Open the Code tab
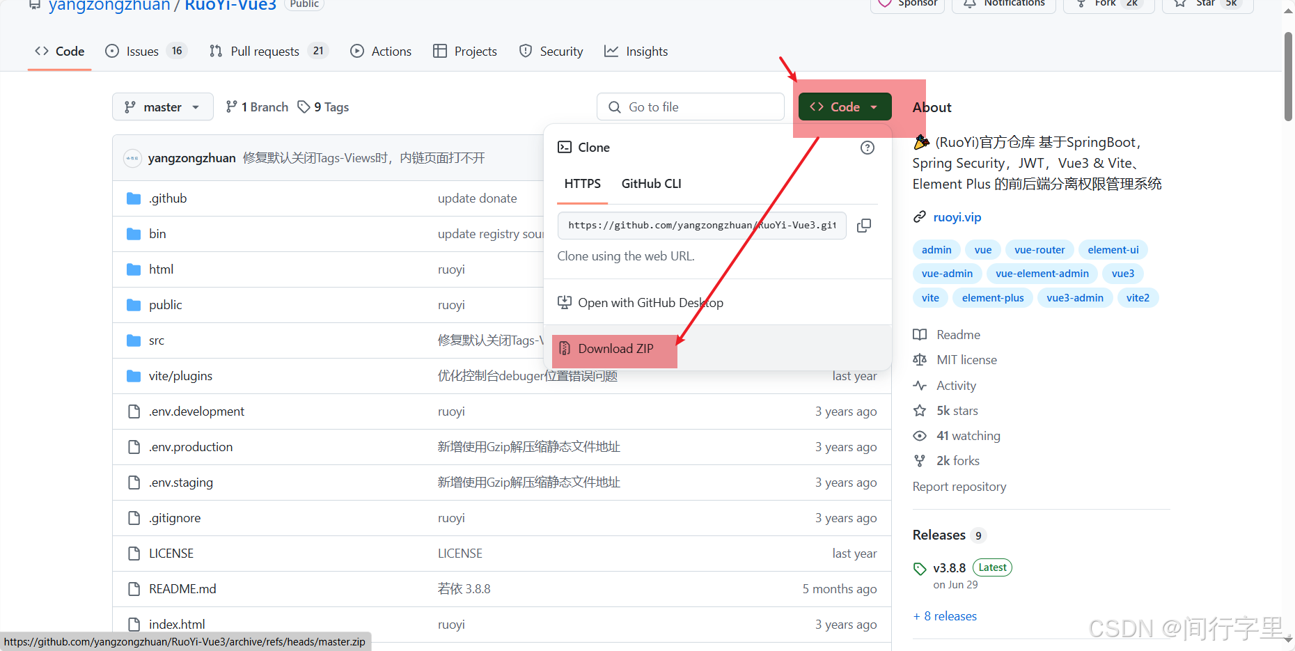Image resolution: width=1295 pixels, height=651 pixels. pyautogui.click(x=60, y=52)
